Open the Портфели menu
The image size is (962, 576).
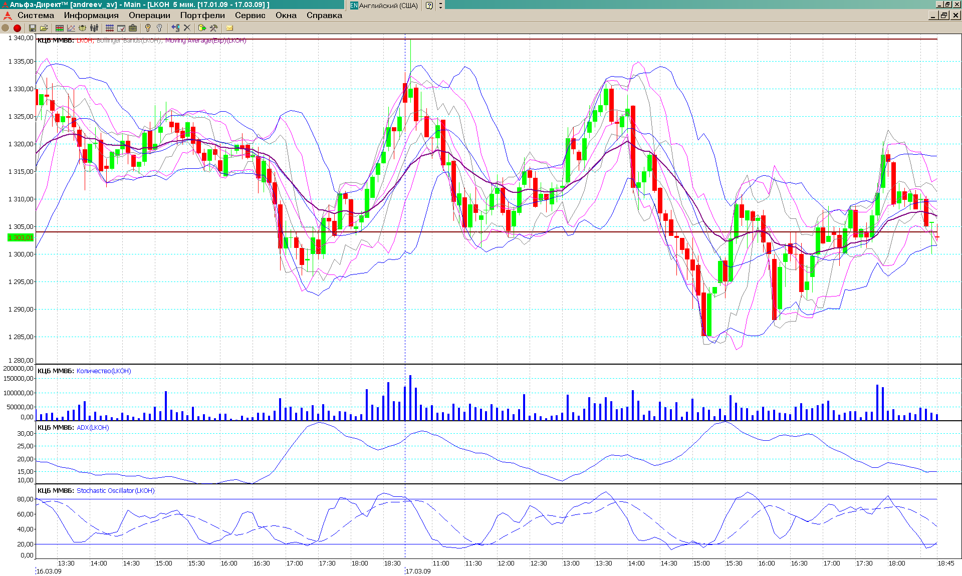tap(202, 16)
